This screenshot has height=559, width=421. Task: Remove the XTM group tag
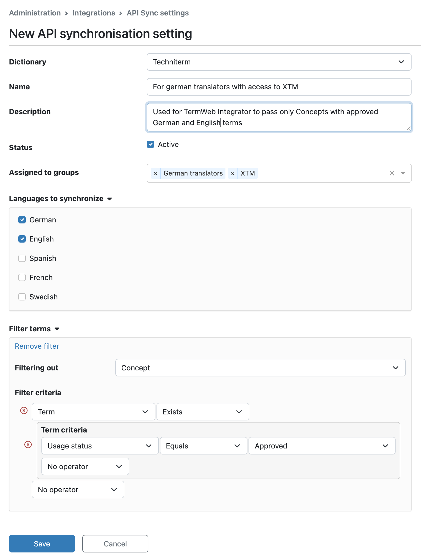click(x=233, y=173)
